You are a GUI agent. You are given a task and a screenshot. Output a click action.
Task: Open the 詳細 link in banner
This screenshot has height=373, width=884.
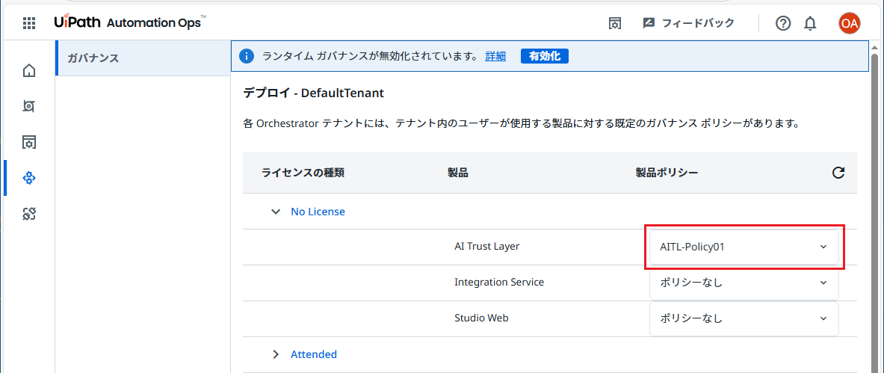(495, 56)
